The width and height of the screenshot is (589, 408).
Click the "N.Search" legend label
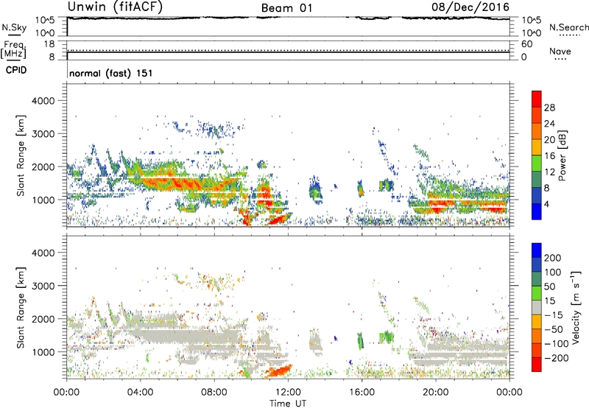point(568,27)
